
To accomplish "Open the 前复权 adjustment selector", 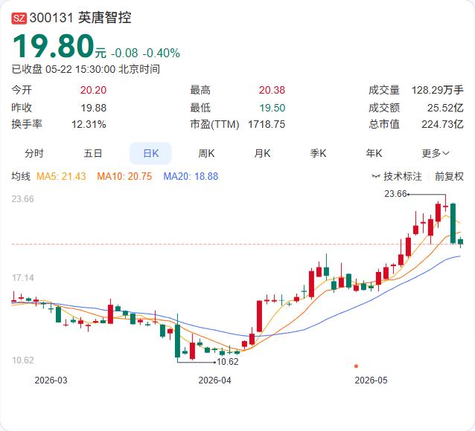I will (x=449, y=176).
